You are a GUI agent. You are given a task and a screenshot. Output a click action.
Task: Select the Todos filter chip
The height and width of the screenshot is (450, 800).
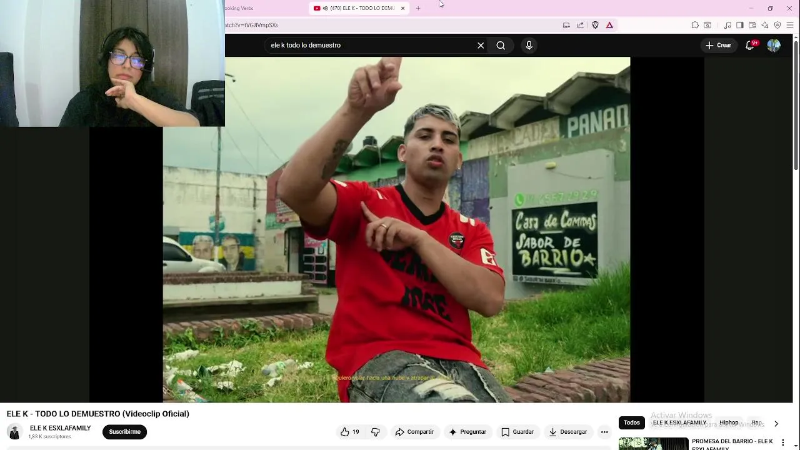(632, 422)
